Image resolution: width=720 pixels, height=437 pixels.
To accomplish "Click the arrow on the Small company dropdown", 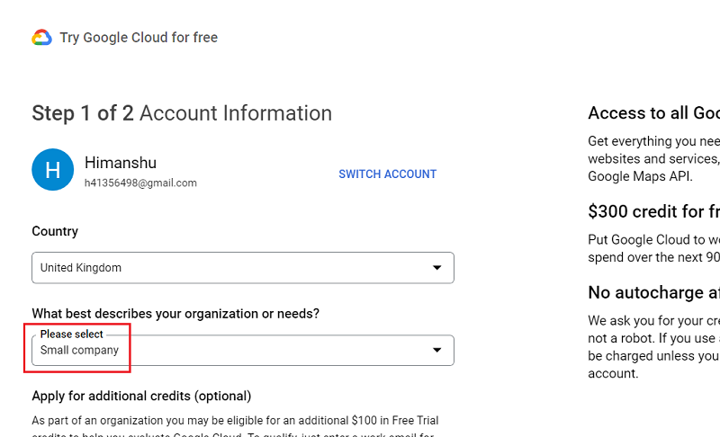I will [x=436, y=350].
